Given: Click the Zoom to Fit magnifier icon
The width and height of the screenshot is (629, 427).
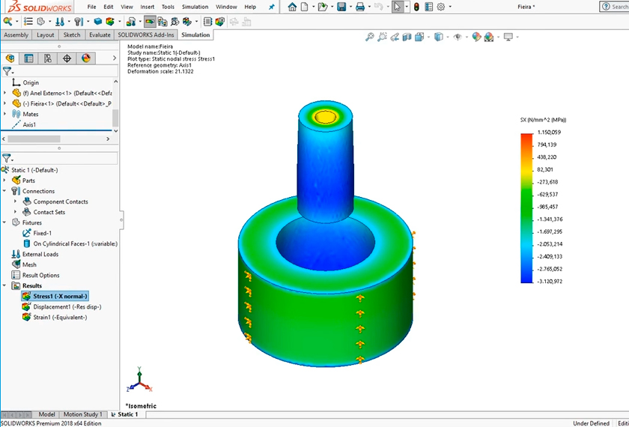Looking at the screenshot, I should (x=369, y=37).
